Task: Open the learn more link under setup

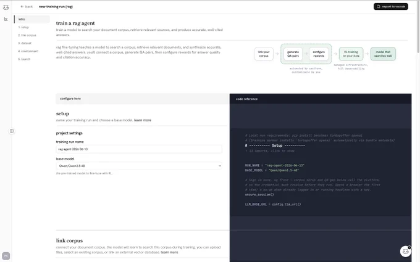Action: 143,120
